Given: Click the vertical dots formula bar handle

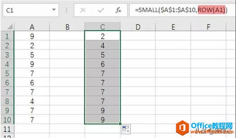Looking at the screenshot, I should click(66, 10).
